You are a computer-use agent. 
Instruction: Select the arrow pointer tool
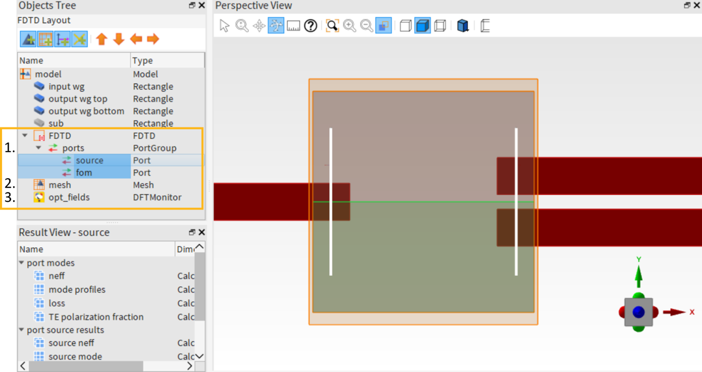coord(225,26)
